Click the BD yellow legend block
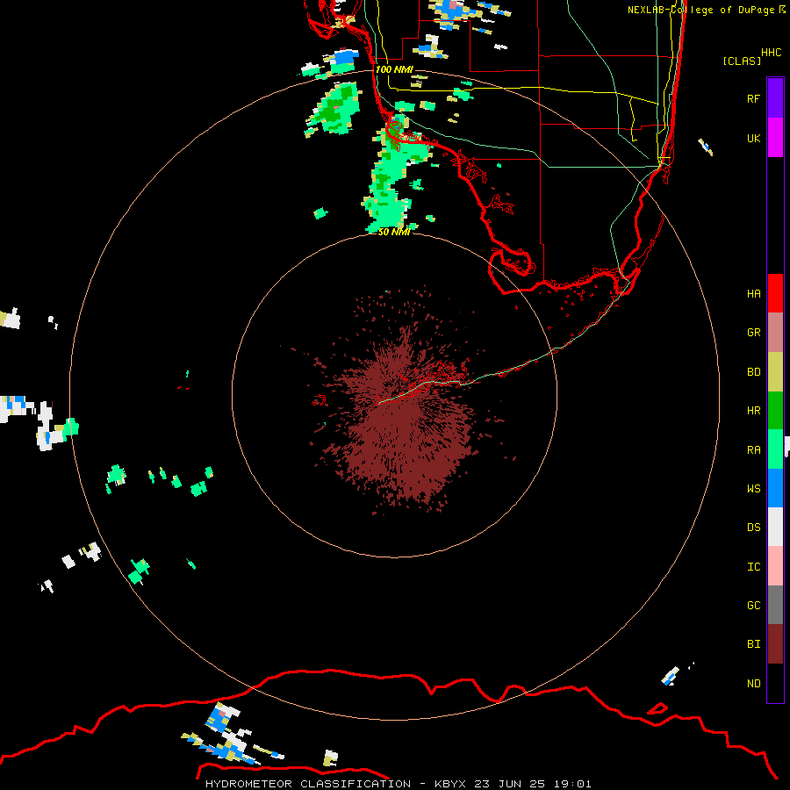 (775, 372)
